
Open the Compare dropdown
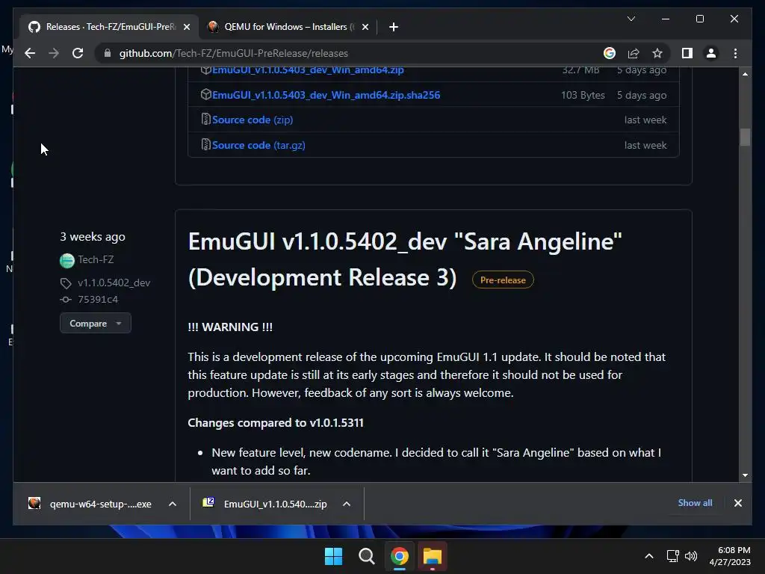(x=95, y=323)
